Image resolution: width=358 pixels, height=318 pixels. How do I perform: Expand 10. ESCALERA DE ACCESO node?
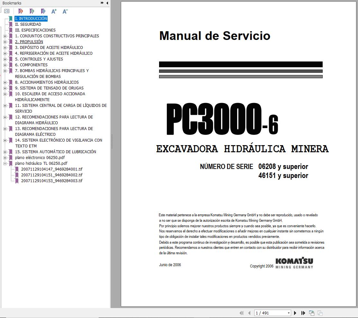point(5,94)
